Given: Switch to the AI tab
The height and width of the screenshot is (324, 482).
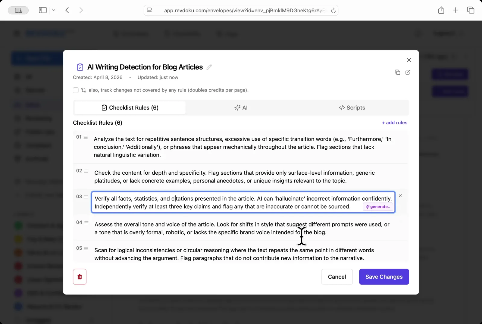Looking at the screenshot, I should tap(241, 107).
